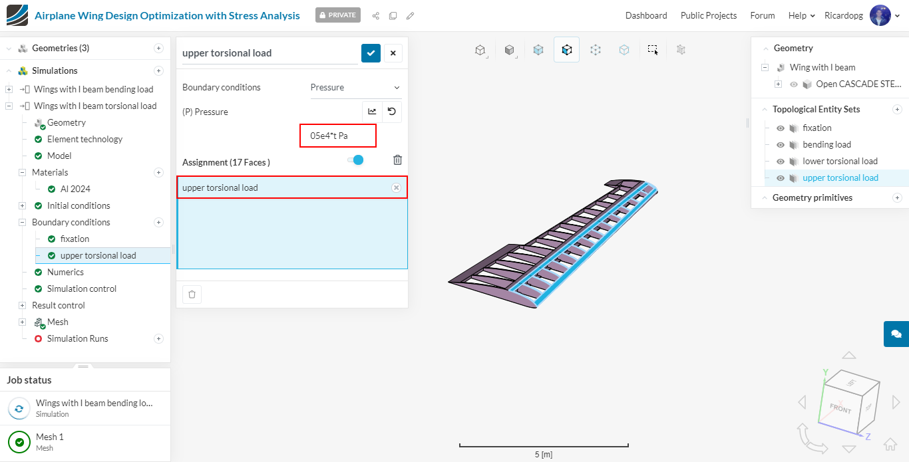Reset the pressure value to default

392,112
